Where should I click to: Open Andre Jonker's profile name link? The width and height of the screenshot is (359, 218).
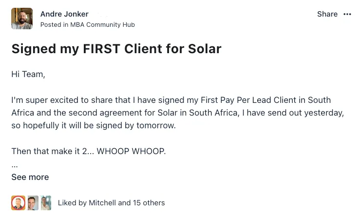[64, 14]
